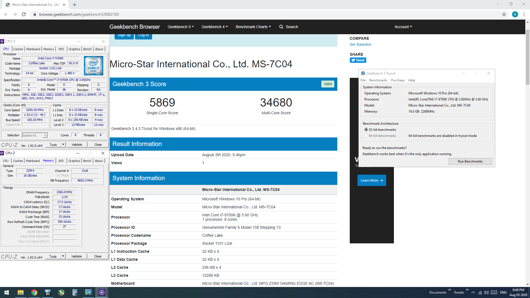Open the Chrome three-dot menu
The height and width of the screenshot is (298, 530).
[524, 14]
